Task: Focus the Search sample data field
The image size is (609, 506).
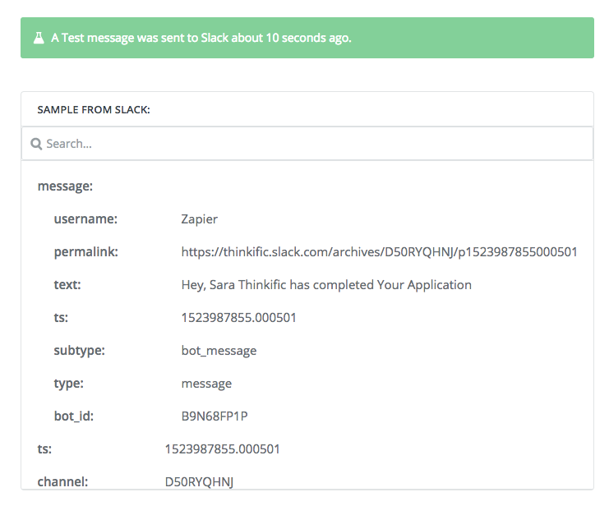Action: (x=307, y=144)
